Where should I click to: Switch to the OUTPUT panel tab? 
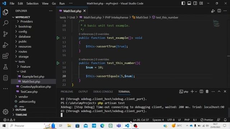tap(83, 92)
